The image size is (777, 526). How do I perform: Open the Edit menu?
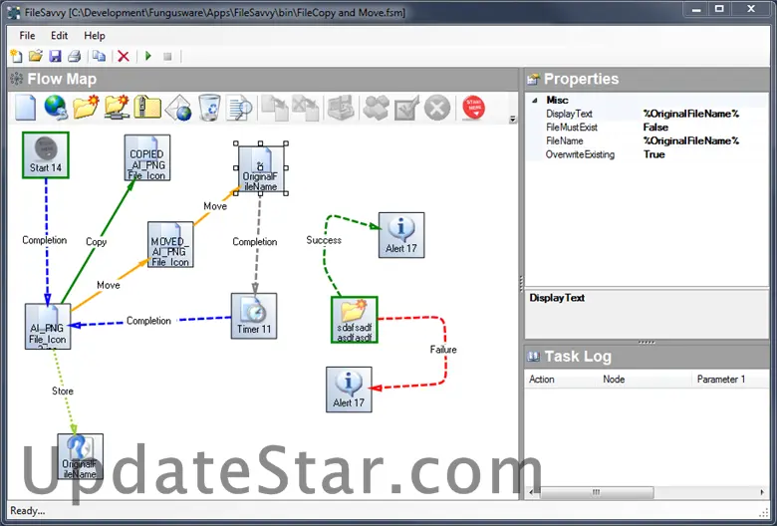[59, 36]
